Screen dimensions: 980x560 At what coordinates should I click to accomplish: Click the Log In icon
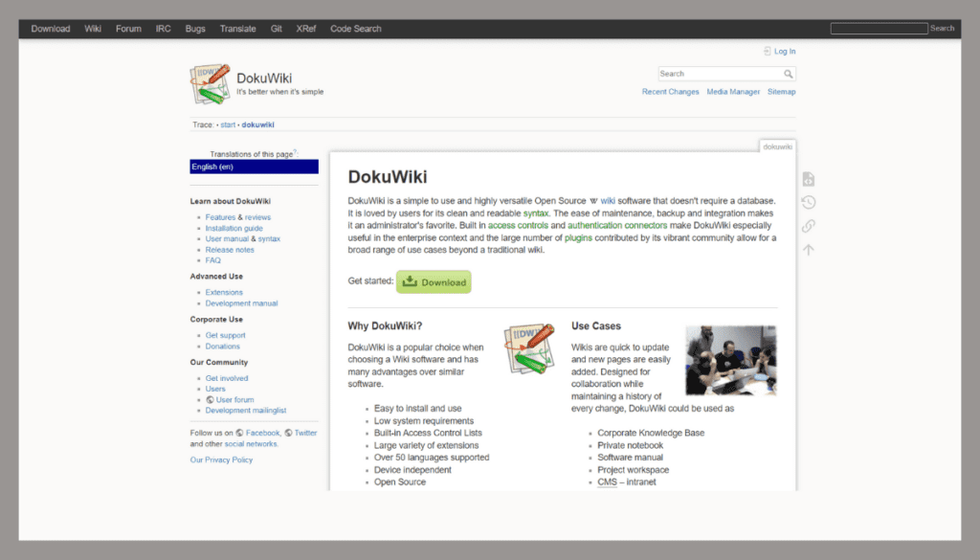click(767, 52)
